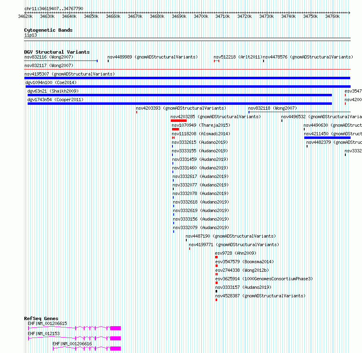Select the Cytogenetic Bands track title
362x353 pixels.
pyautogui.click(x=48, y=30)
